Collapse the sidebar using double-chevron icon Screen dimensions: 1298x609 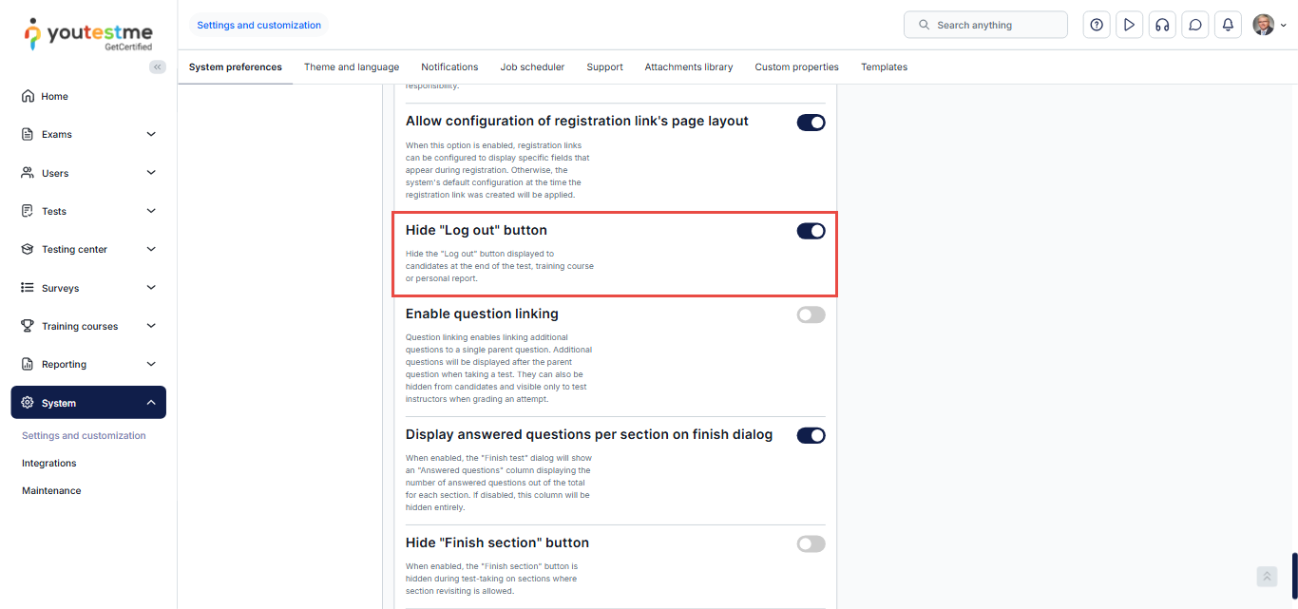[x=158, y=67]
